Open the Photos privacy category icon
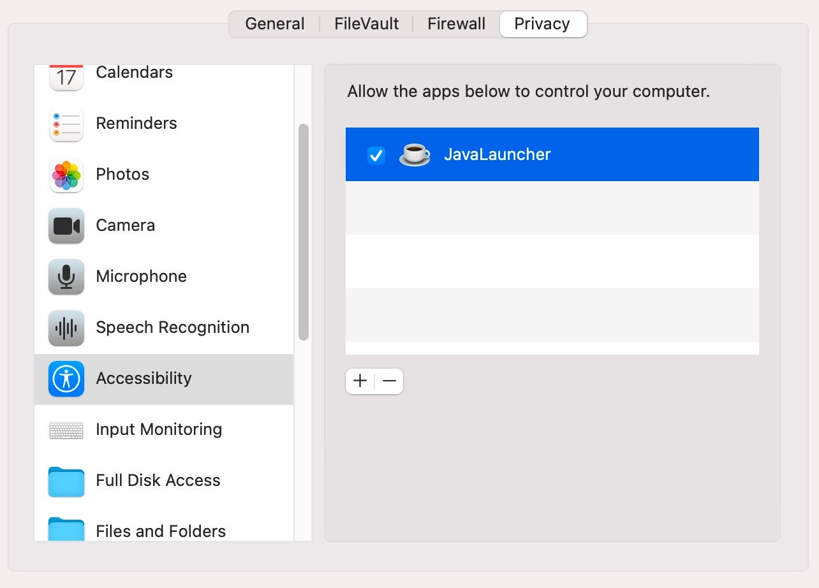Image resolution: width=819 pixels, height=588 pixels. click(66, 175)
